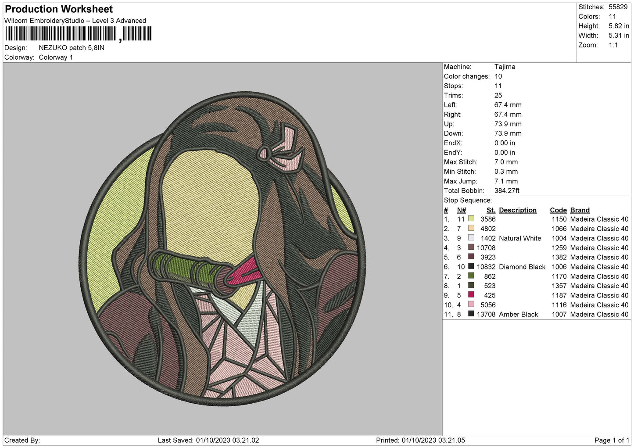This screenshot has width=634, height=448.
Task: Click the barcode under the worksheet title
Action: [x=79, y=34]
